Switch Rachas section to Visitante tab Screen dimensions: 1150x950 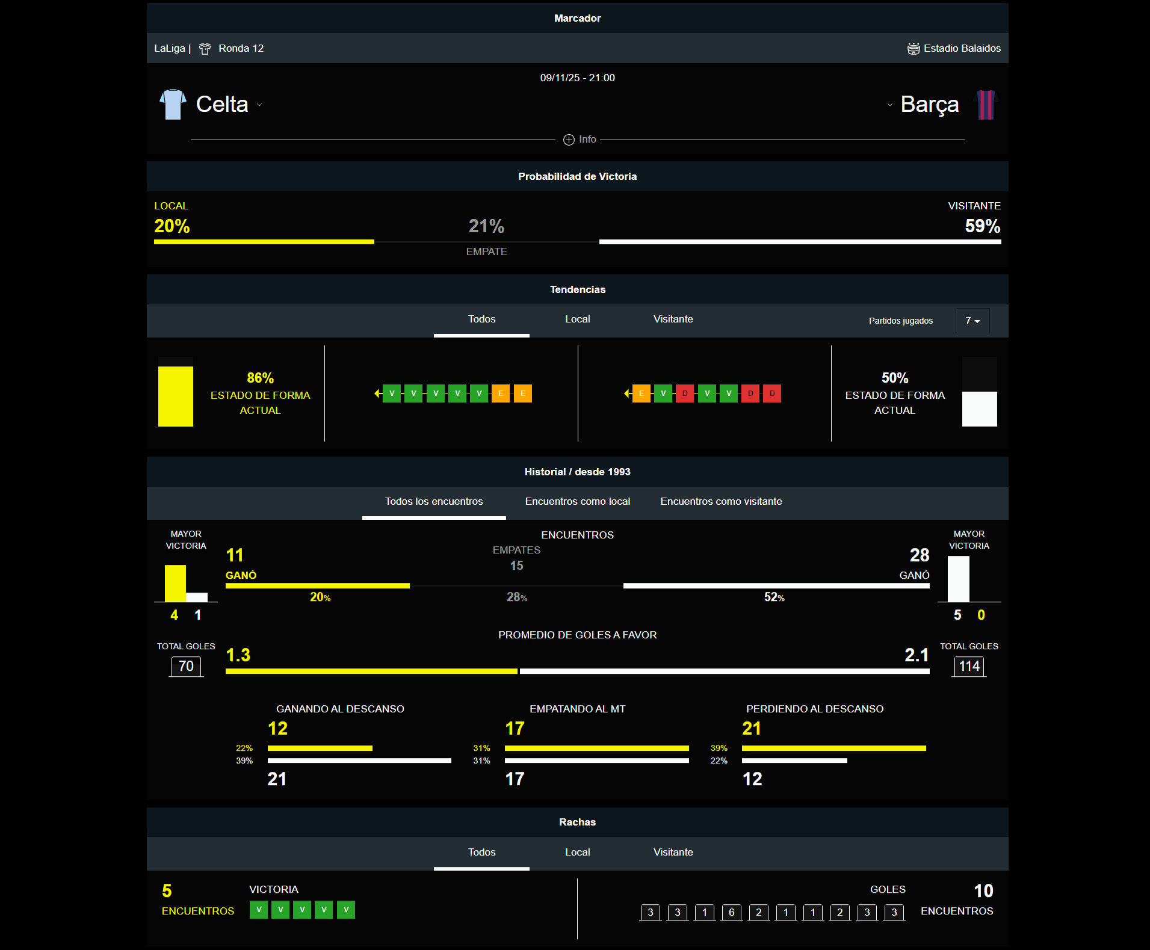coord(673,853)
